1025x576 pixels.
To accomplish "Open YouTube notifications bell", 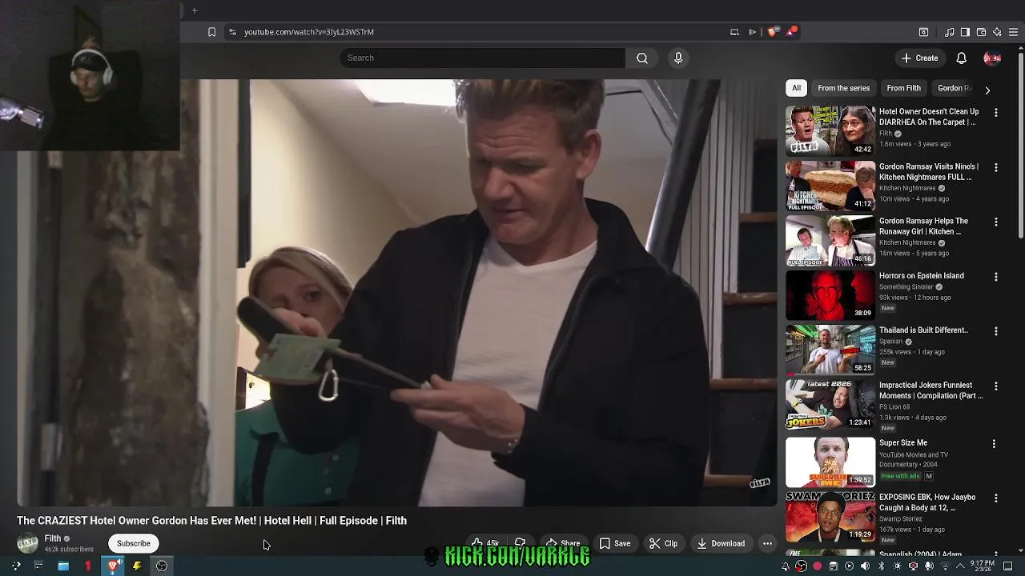I will [x=961, y=58].
